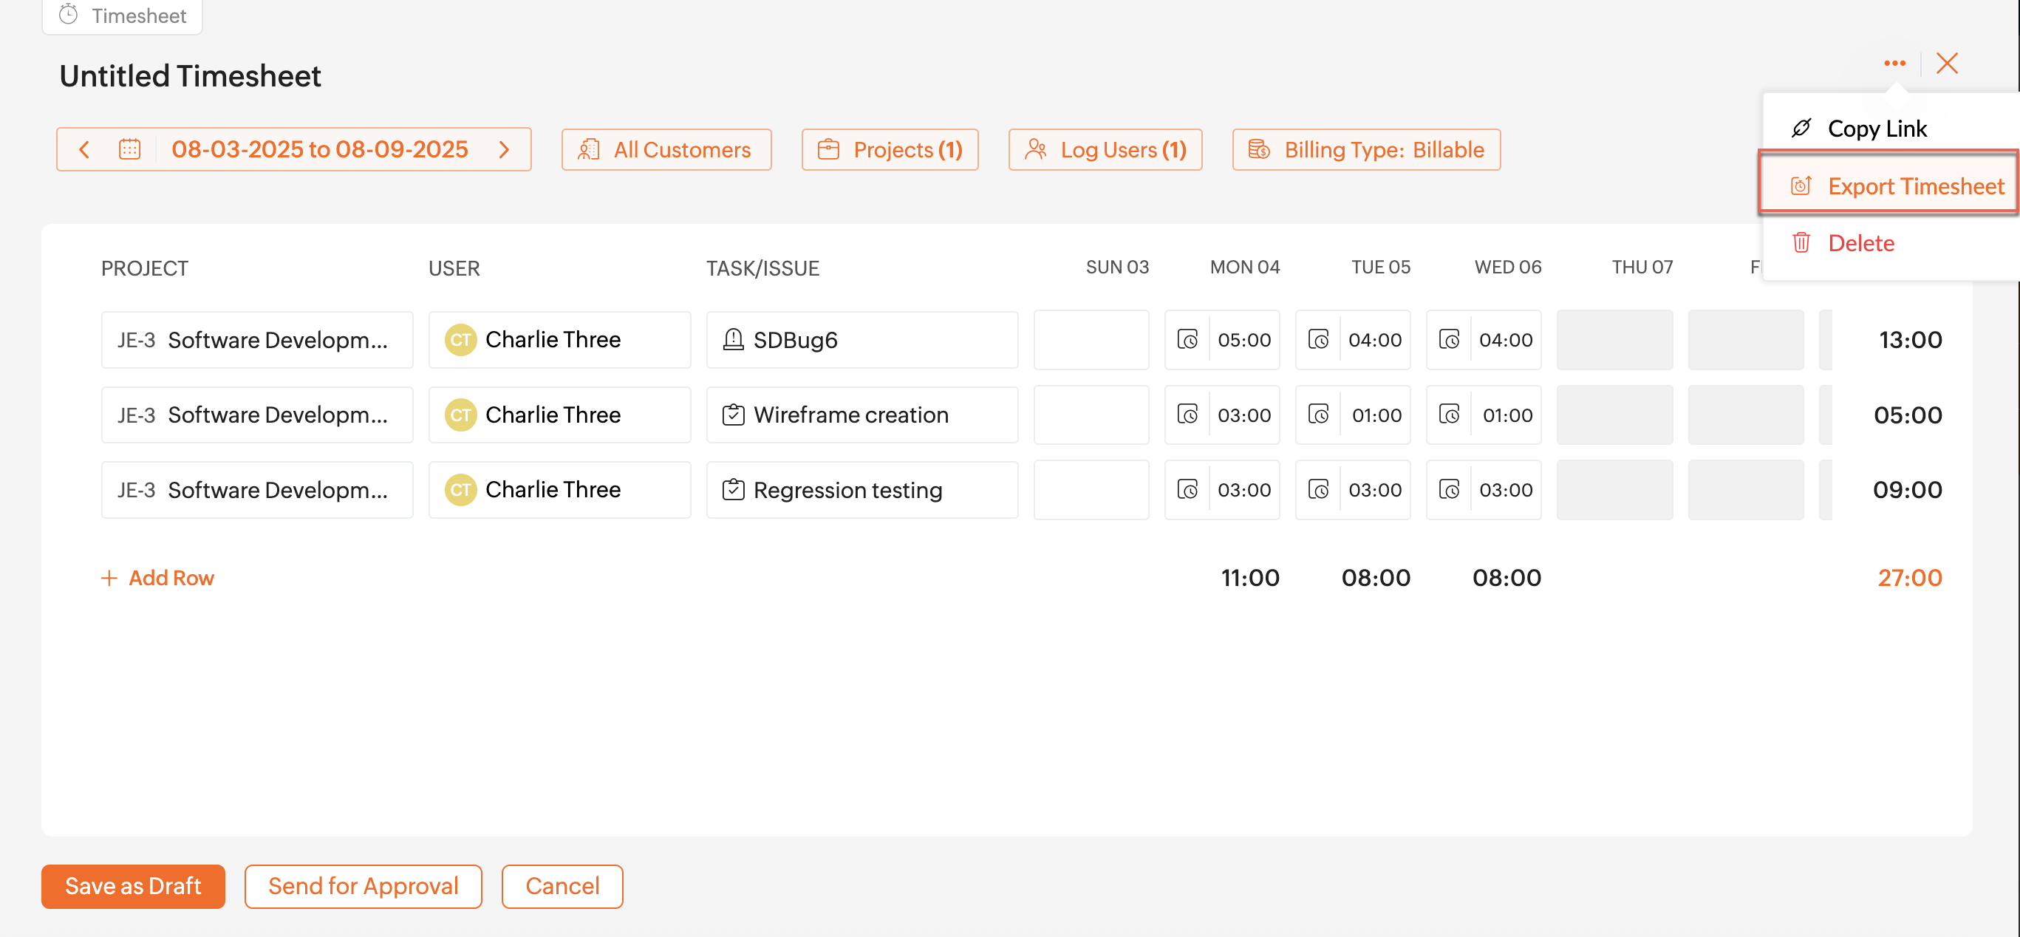Click the Timesheet clock icon at top
Image resolution: width=2020 pixels, height=937 pixels.
point(68,15)
